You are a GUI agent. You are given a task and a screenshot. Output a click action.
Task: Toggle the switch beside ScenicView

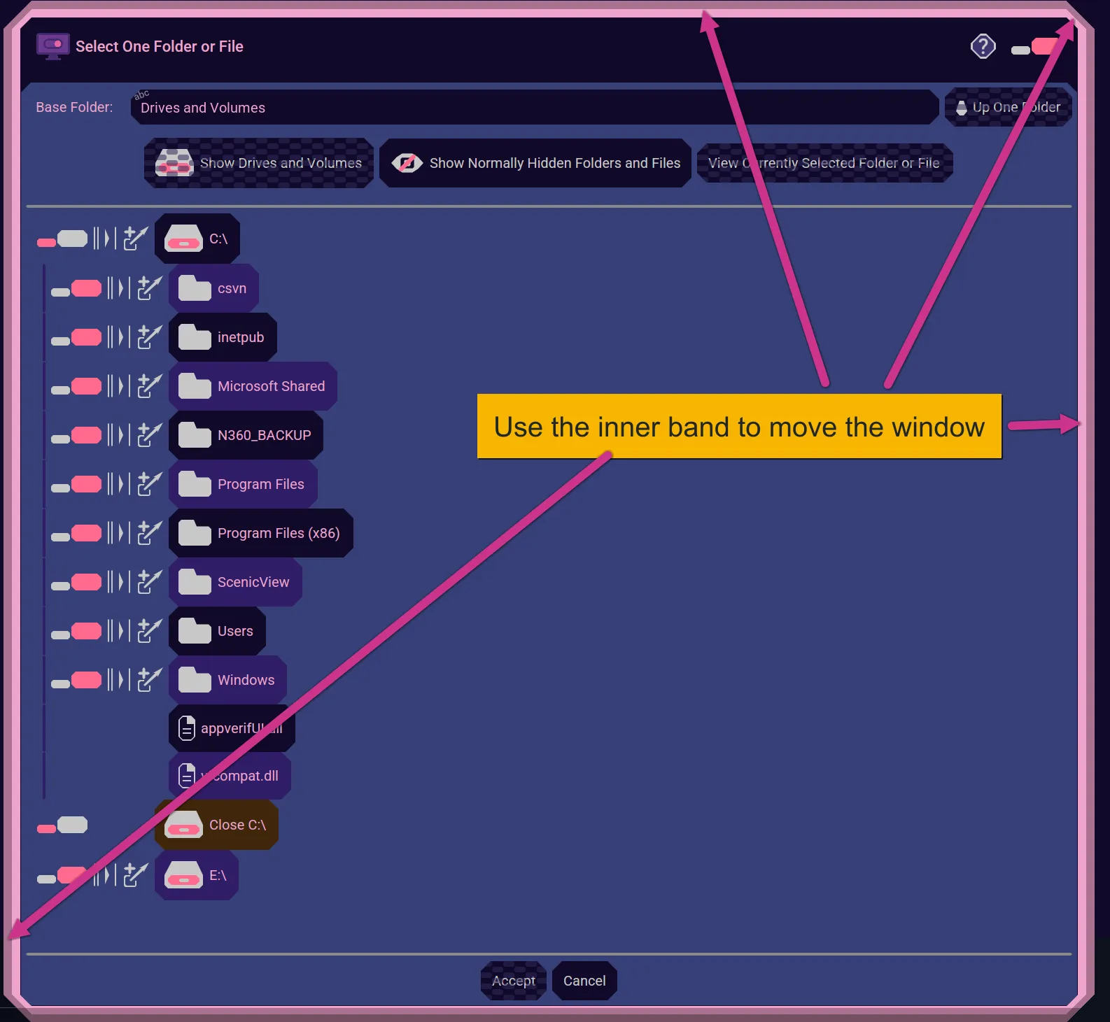click(76, 582)
